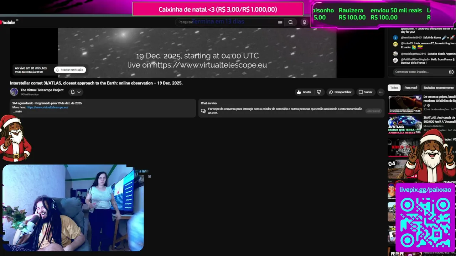Image resolution: width=456 pixels, height=256 pixels.
Task: Expand the notification bell dropdown chevron
Action: click(x=79, y=92)
